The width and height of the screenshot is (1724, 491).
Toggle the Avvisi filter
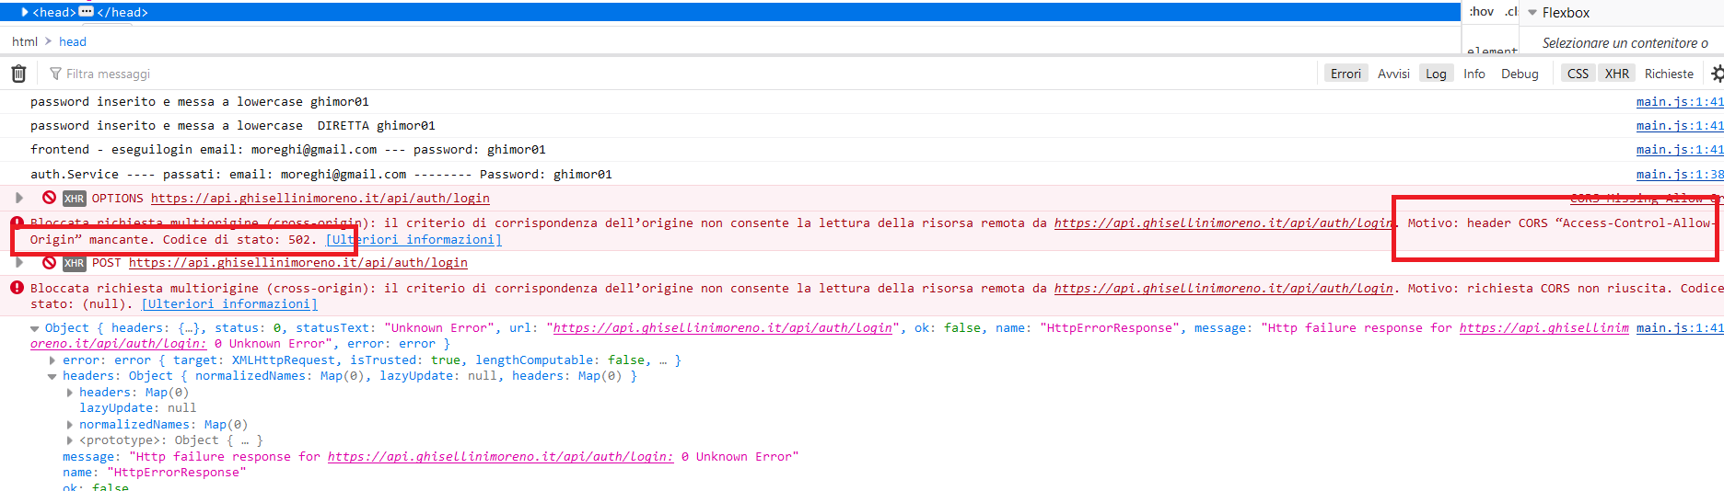coord(1393,74)
